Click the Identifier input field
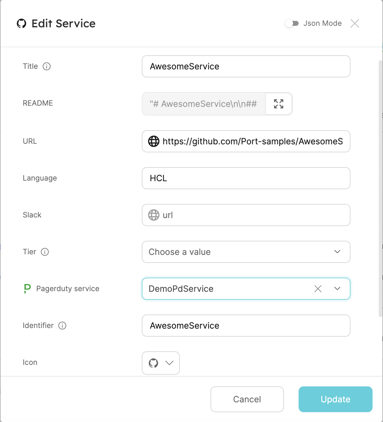The image size is (383, 422). [x=246, y=326]
